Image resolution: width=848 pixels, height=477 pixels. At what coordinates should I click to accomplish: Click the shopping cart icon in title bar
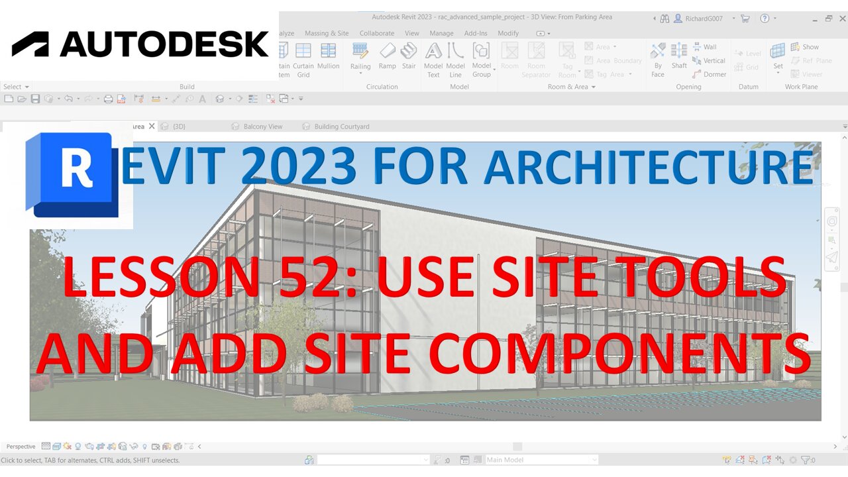[x=745, y=19]
